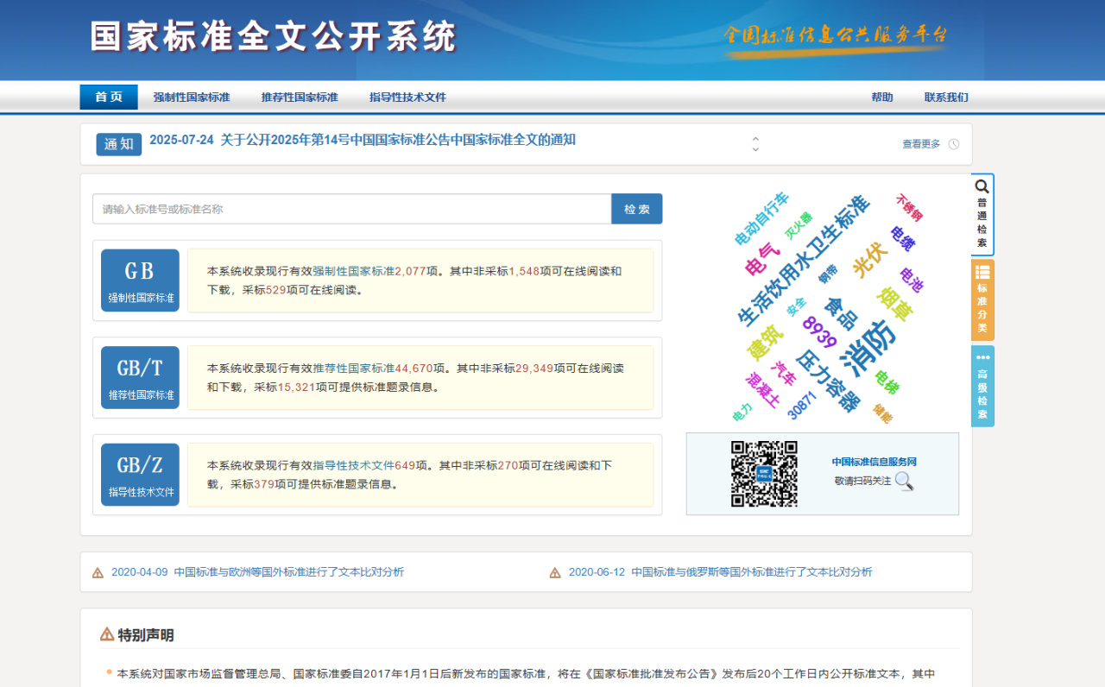The image size is (1105, 687).
Task: Open 标准分类 orange side tab
Action: pos(982,299)
